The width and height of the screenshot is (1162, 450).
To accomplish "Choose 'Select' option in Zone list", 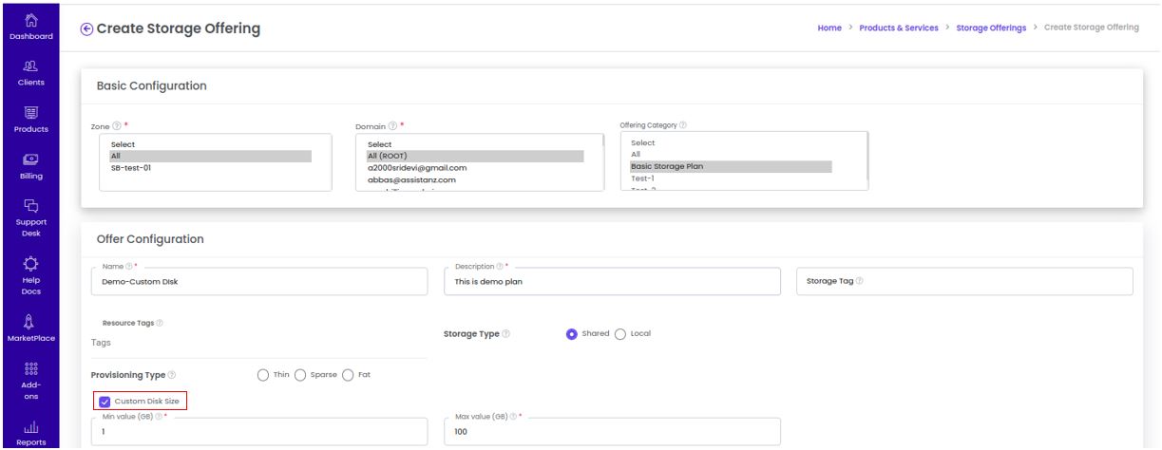I will pos(211,144).
